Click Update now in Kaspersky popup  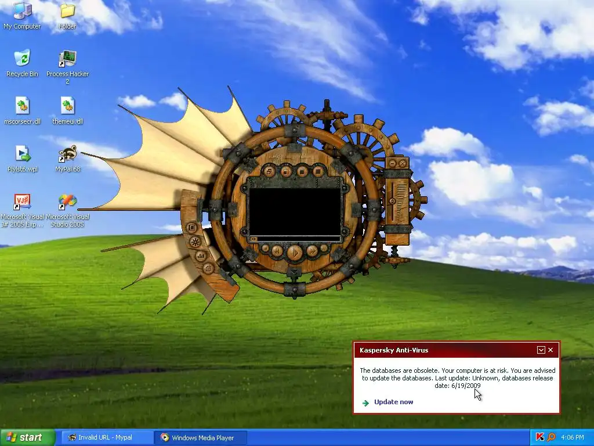394,402
